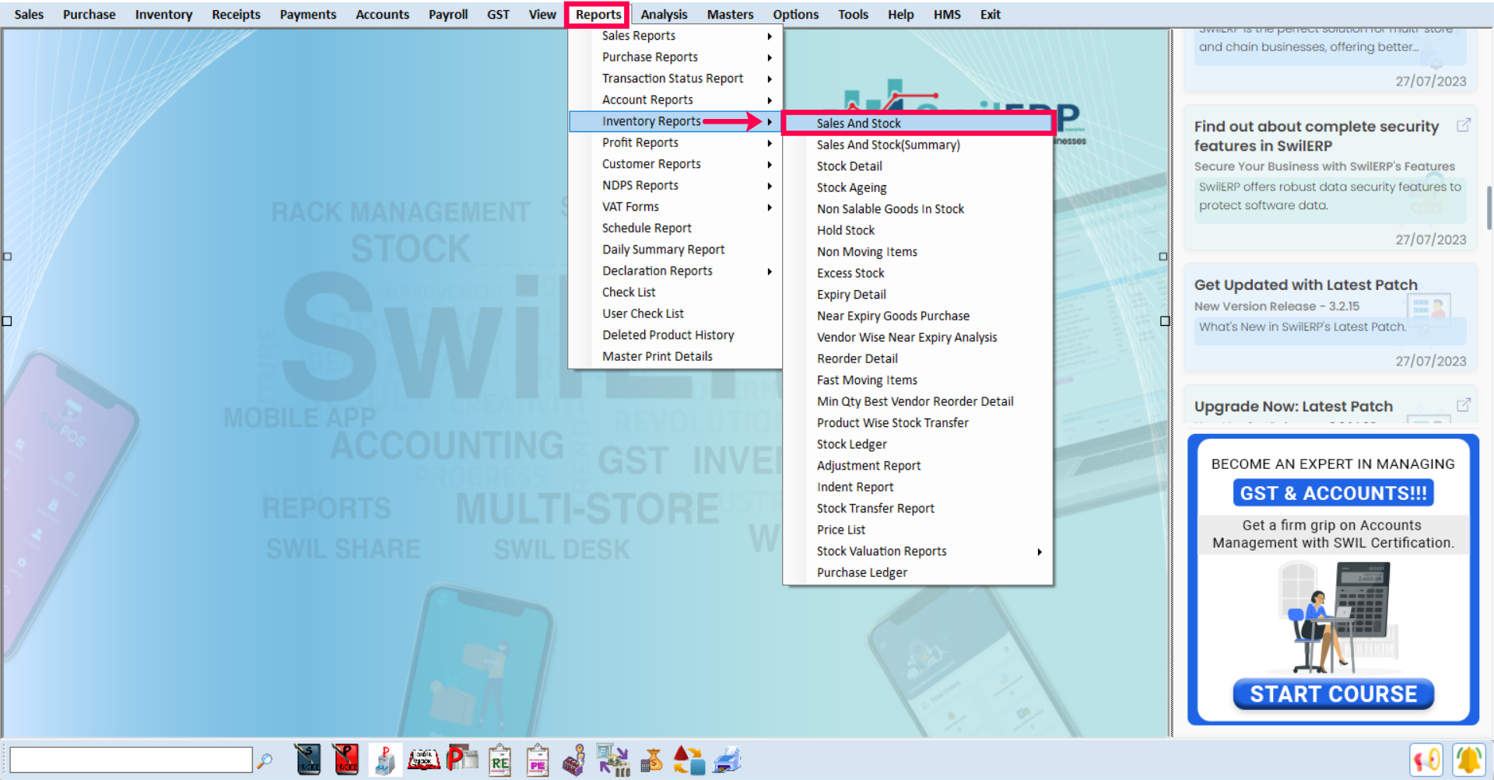The width and height of the screenshot is (1494, 780).
Task: Select Purchase Ledger entry
Action: click(x=918, y=572)
